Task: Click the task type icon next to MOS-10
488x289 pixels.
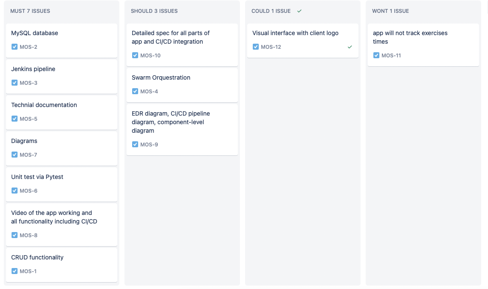Action: point(135,55)
